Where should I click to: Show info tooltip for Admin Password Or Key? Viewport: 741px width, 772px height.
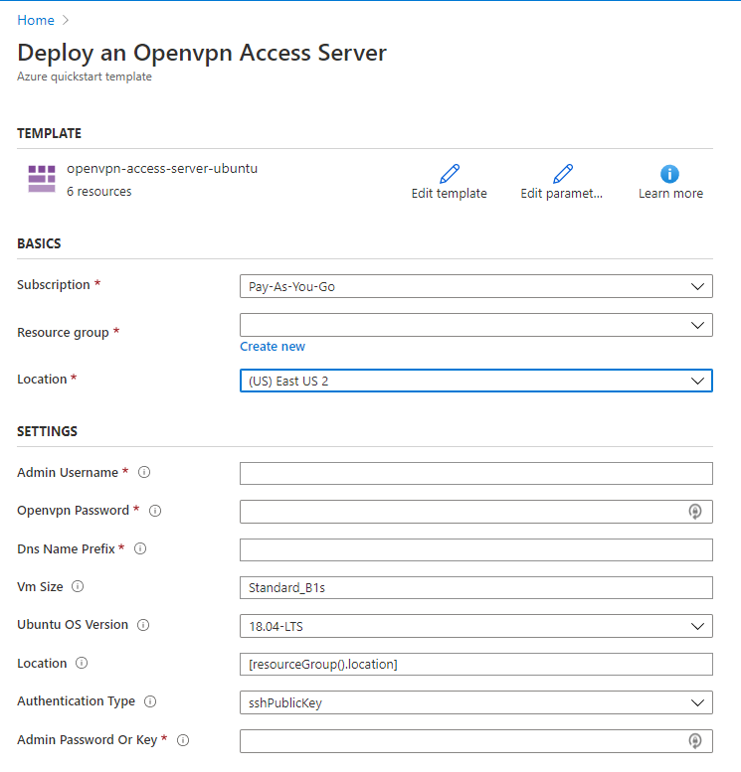tap(183, 740)
